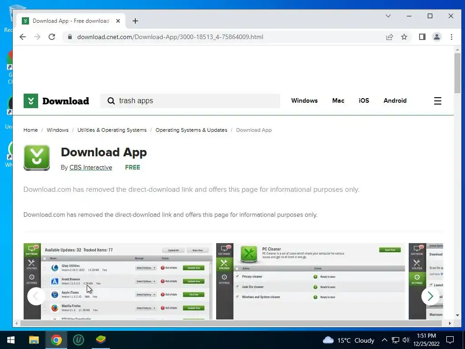Open BlueStacks from taskbar
This screenshot has height=349, width=465.
click(101, 340)
